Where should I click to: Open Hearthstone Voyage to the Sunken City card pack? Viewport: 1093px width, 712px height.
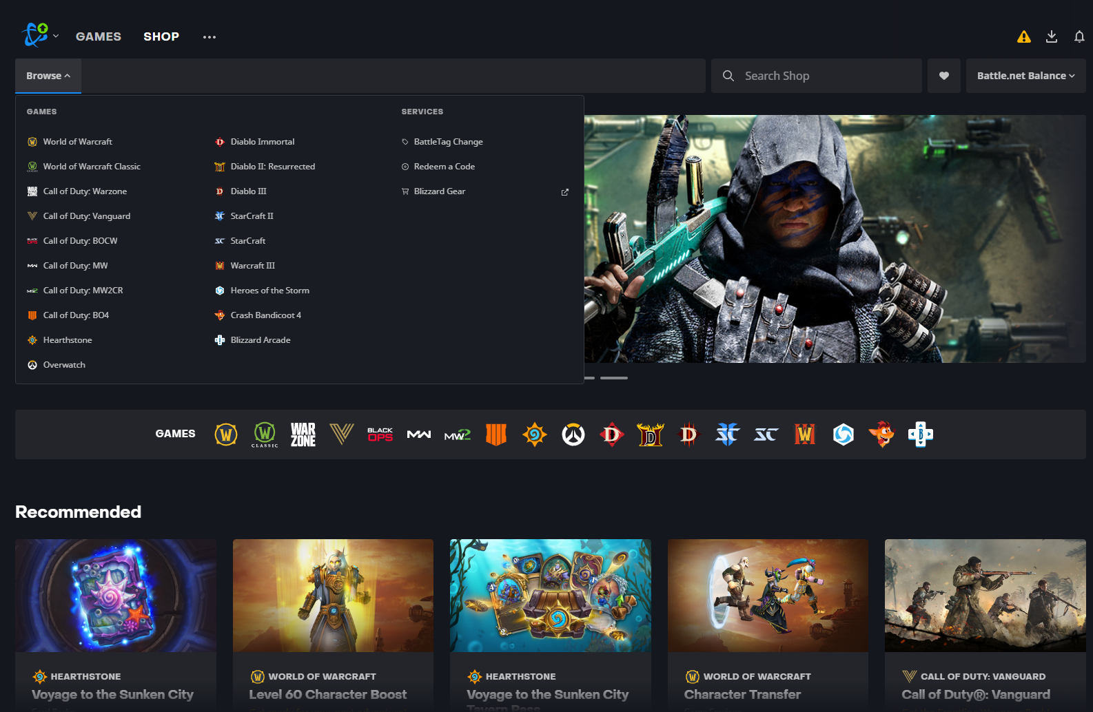[x=116, y=625]
